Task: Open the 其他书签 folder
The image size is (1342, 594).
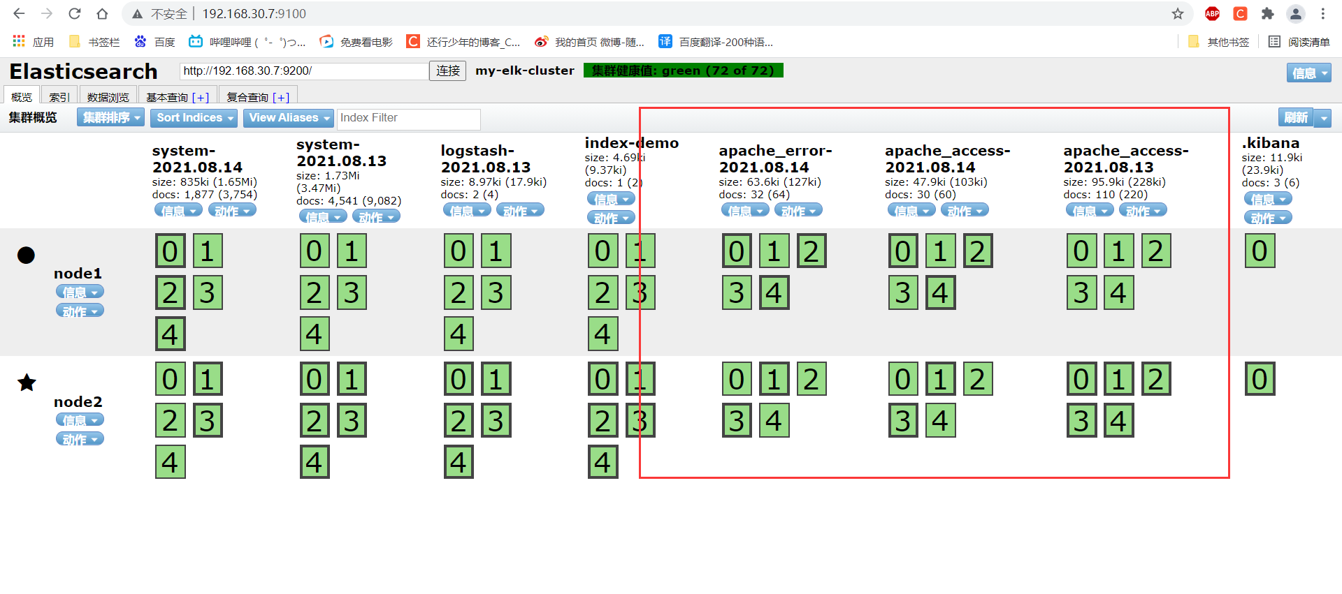Action: [1218, 42]
